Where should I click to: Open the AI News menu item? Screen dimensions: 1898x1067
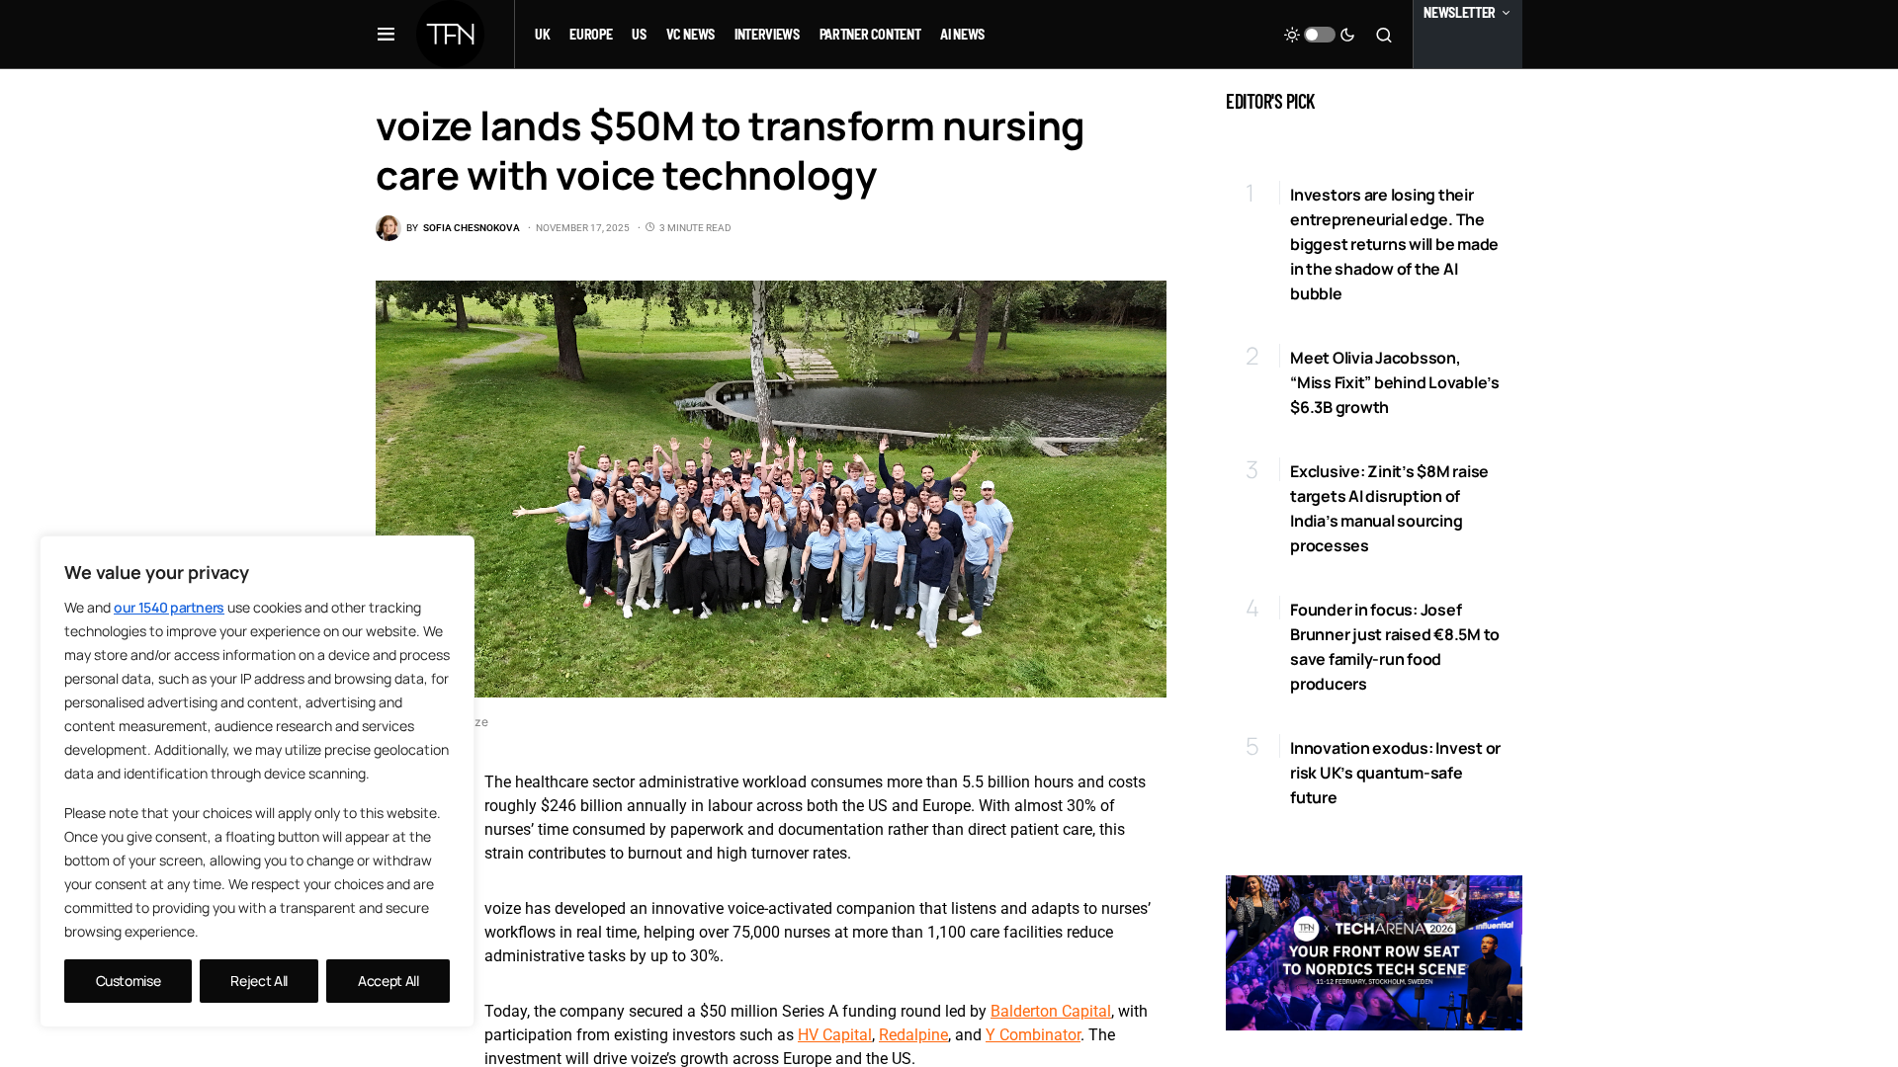[962, 35]
